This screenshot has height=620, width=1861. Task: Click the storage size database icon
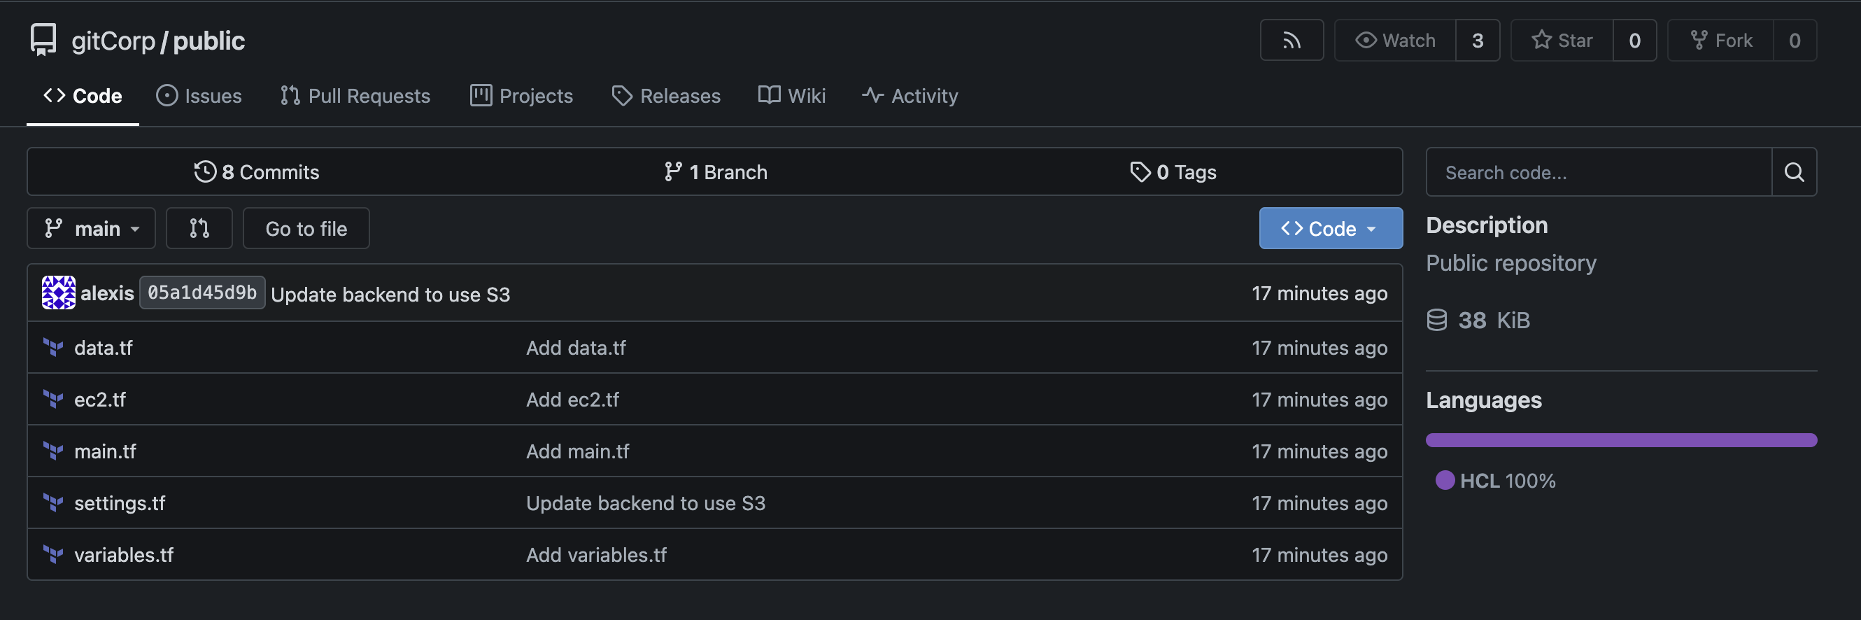(1437, 320)
